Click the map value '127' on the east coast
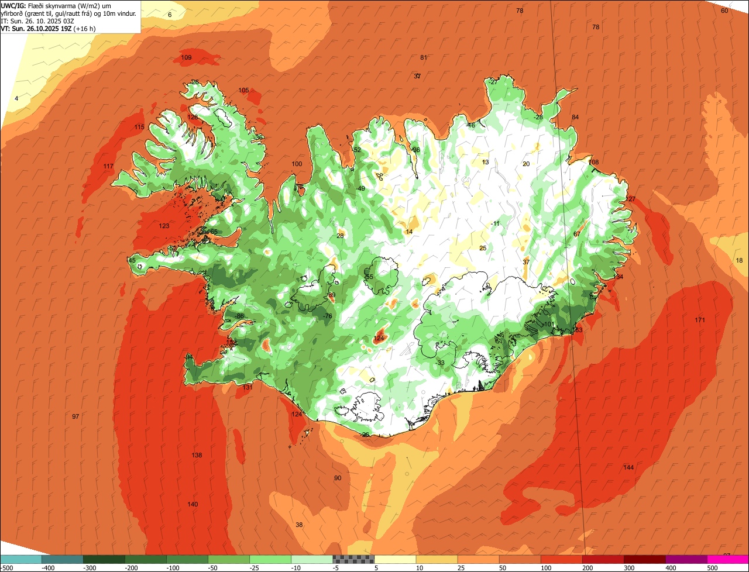 tap(630, 199)
